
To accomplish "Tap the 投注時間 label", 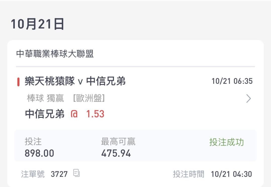I will (x=188, y=174).
